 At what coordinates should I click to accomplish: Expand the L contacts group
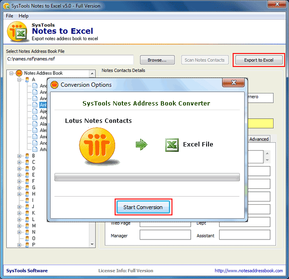(19, 219)
